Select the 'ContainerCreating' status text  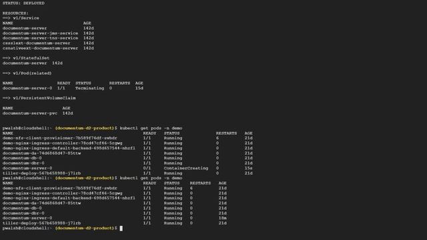pos(186,168)
